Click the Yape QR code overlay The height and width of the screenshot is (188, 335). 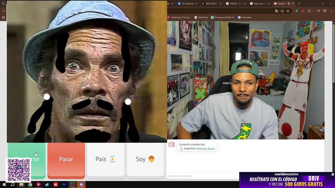click(x=19, y=170)
